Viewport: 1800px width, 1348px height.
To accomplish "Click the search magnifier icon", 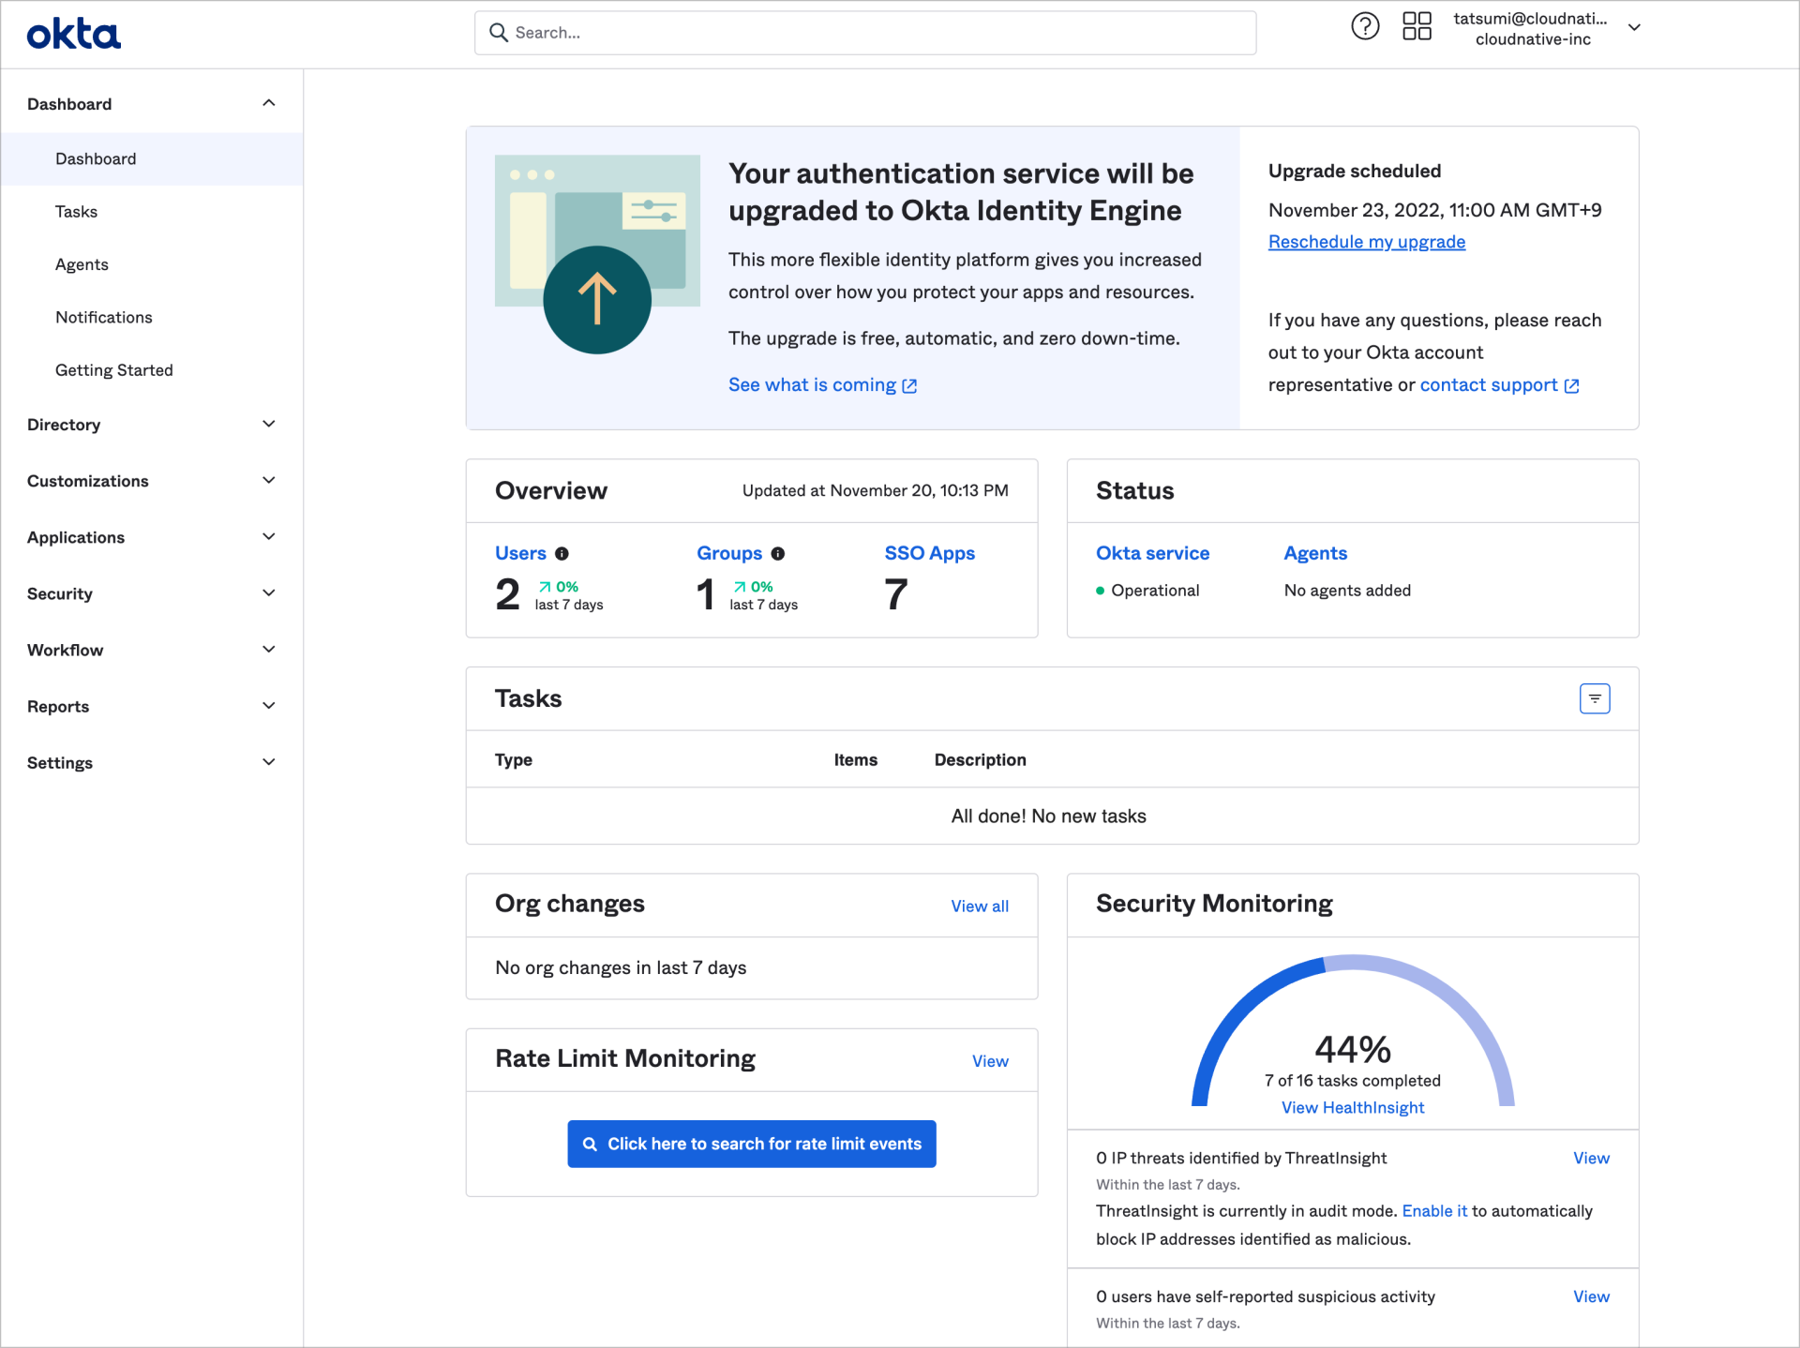I will click(500, 32).
